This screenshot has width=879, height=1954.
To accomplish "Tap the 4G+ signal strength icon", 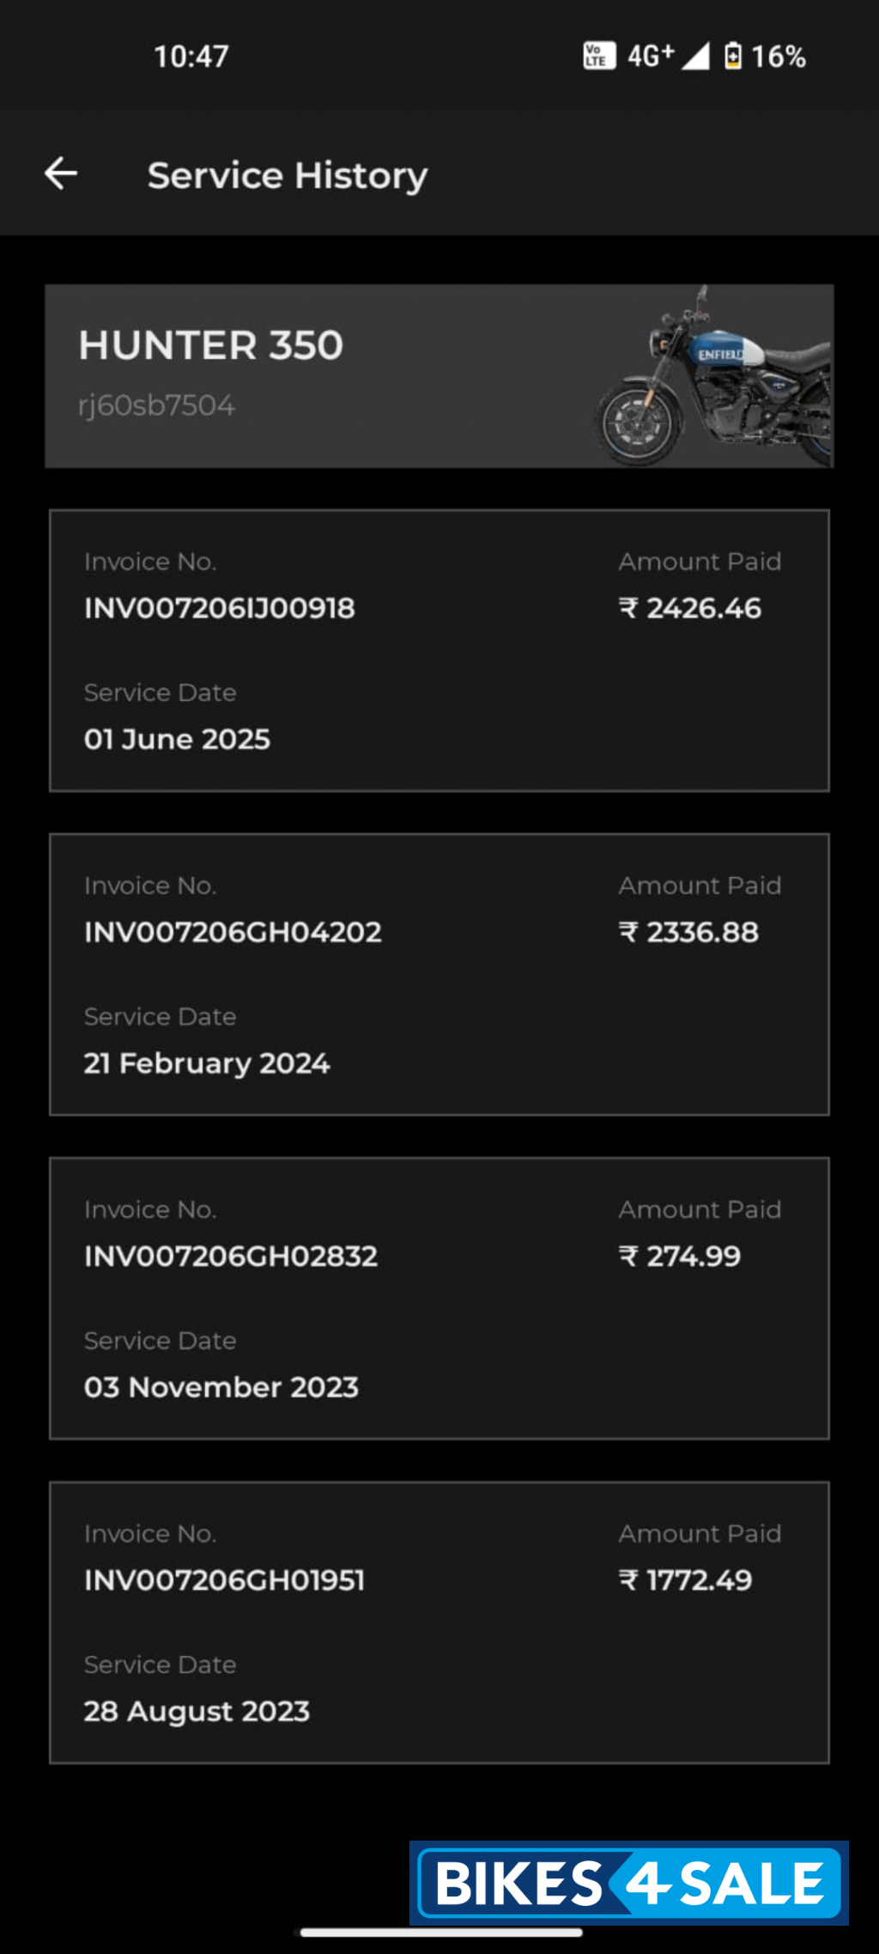I will [x=670, y=56].
